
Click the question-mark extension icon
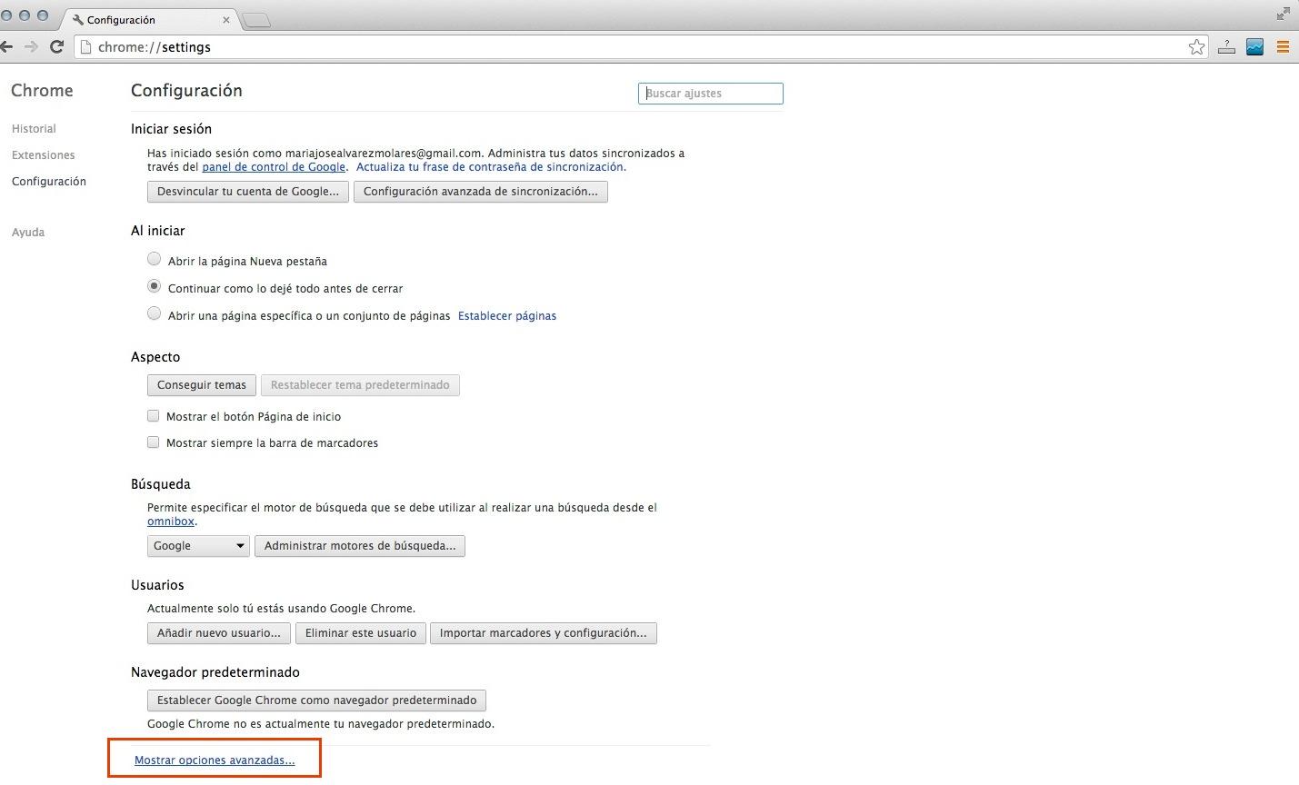[1226, 47]
